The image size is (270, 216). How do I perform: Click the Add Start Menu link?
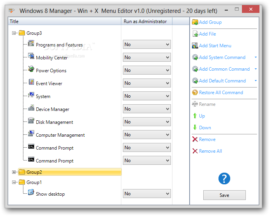[x=215, y=46]
